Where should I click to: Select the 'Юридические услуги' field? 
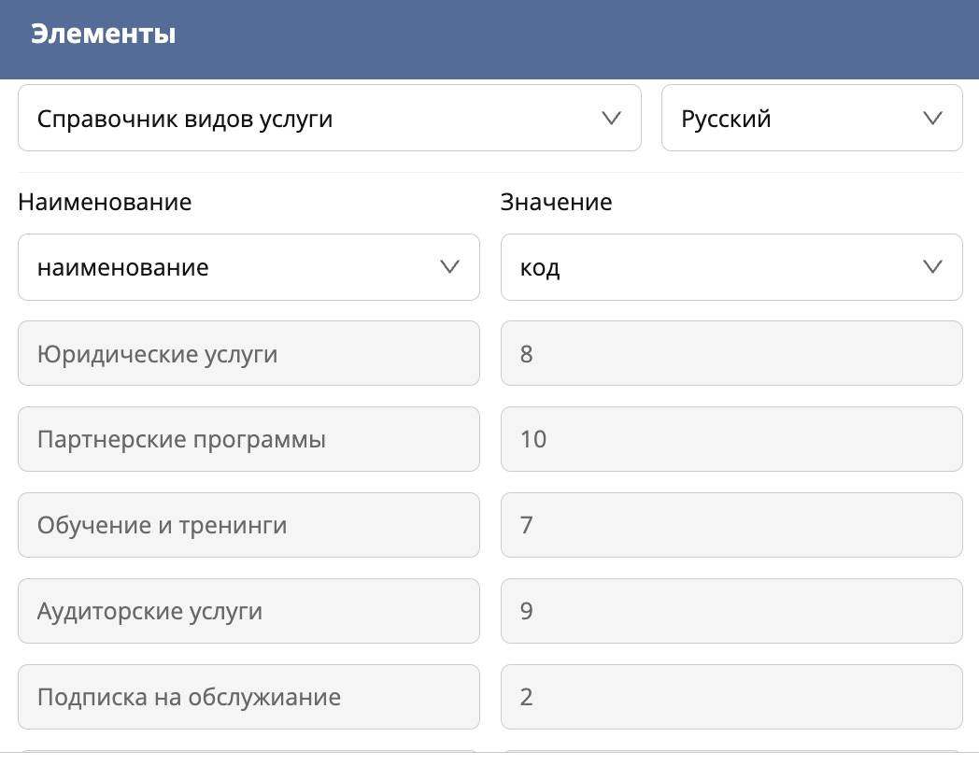click(248, 353)
